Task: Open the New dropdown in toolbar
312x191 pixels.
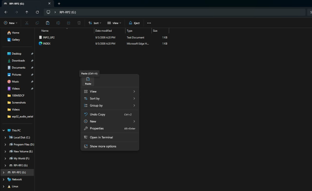Action: 11,23
